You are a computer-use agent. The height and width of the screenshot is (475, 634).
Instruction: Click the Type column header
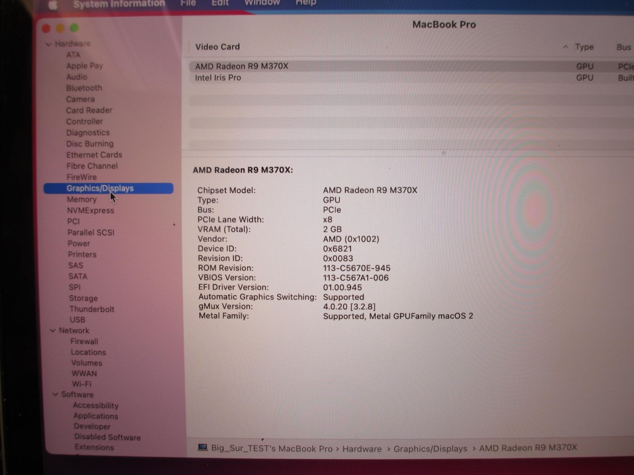pyautogui.click(x=584, y=47)
